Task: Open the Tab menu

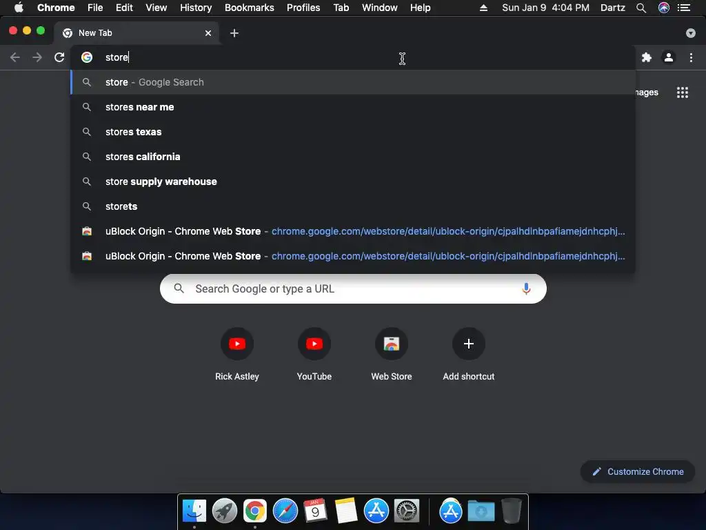Action: 341,8
